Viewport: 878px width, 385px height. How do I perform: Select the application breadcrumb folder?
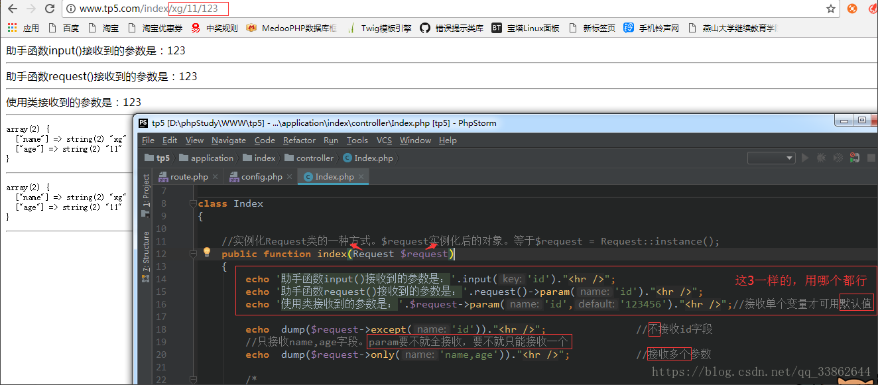point(206,158)
